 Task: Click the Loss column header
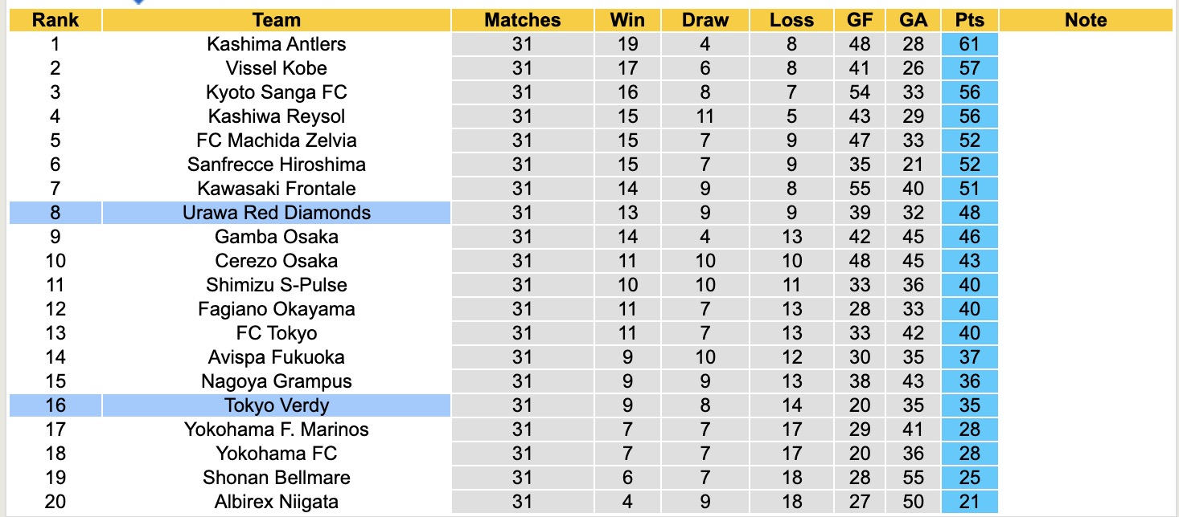point(791,20)
